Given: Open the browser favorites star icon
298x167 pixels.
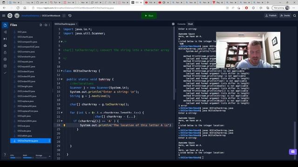Looking at the screenshot, I should pyautogui.click(x=261, y=8).
